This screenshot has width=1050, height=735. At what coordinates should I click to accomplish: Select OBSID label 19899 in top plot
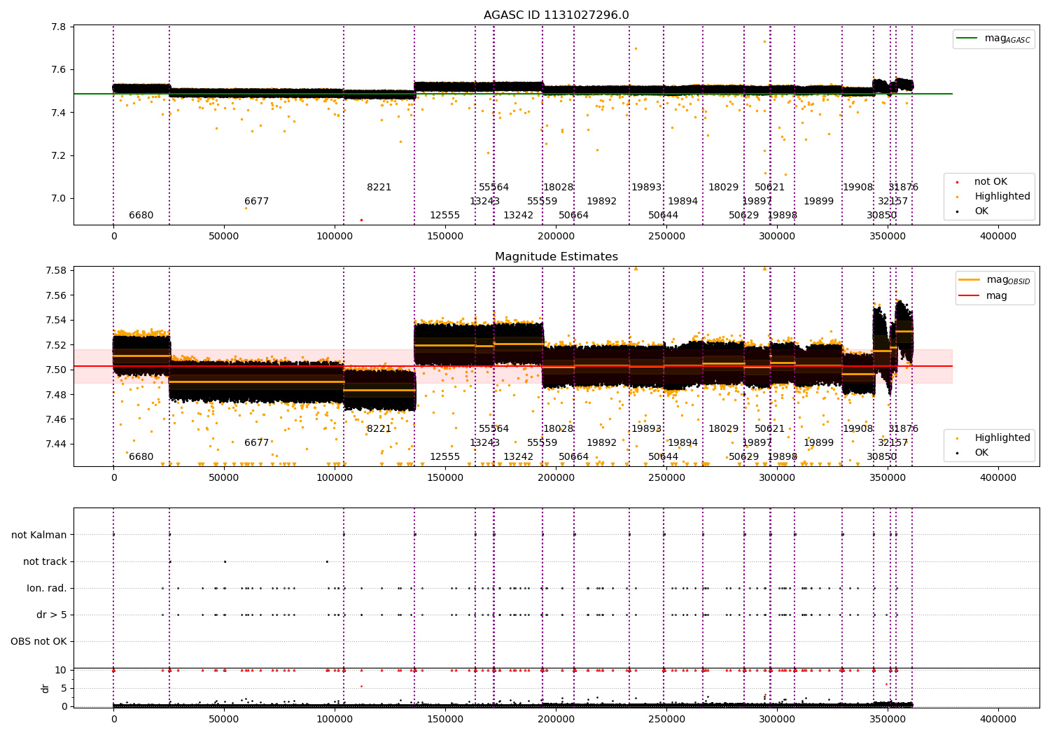818,202
